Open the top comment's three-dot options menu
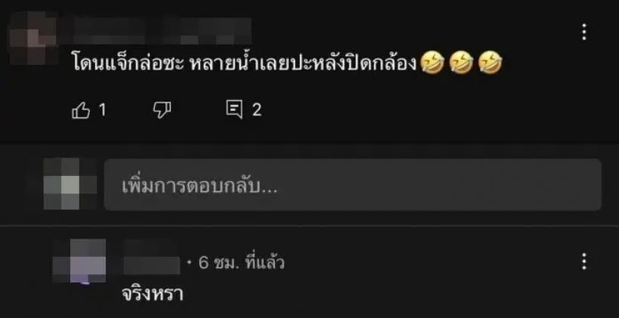 584,32
